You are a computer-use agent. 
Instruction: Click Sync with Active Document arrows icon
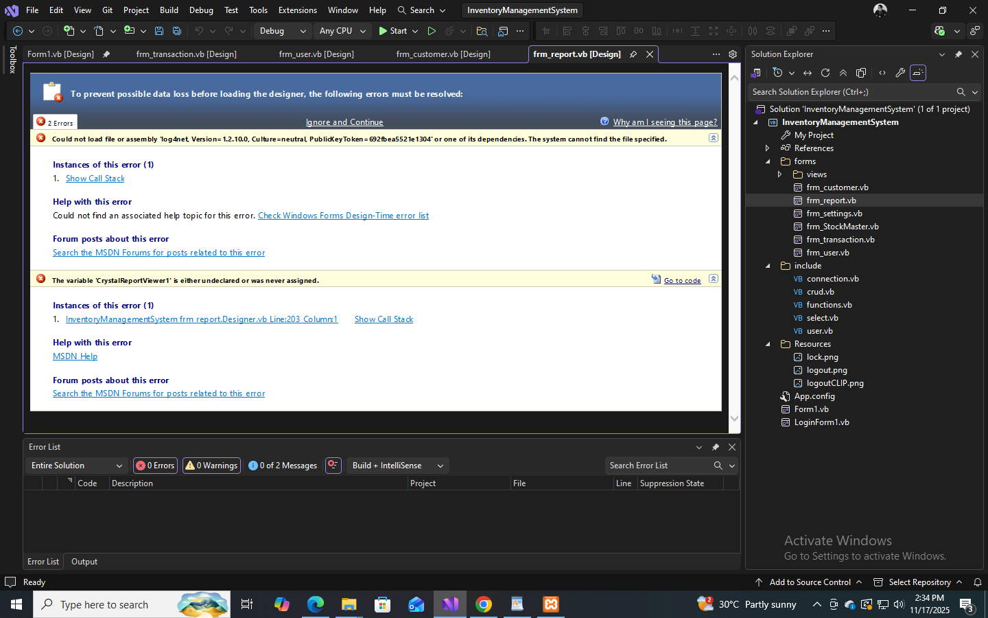point(808,73)
